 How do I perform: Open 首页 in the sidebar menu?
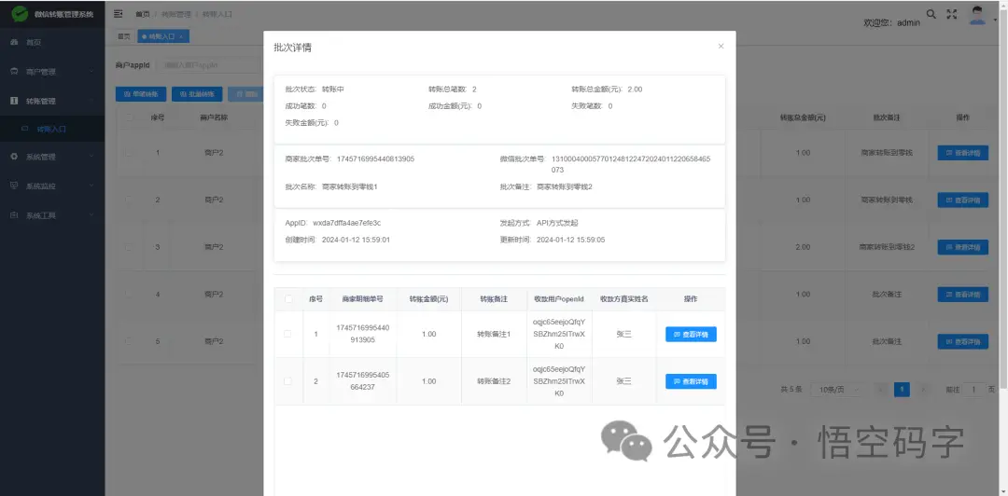coord(52,42)
